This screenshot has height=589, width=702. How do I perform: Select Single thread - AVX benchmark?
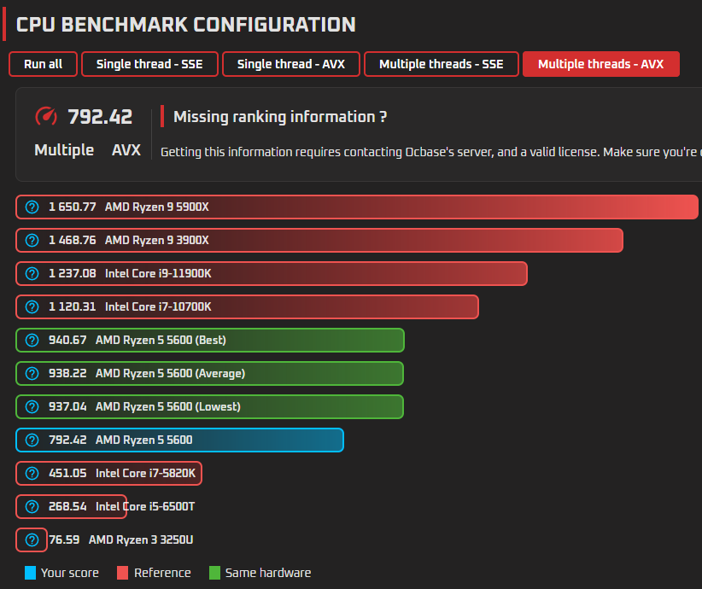click(x=291, y=64)
